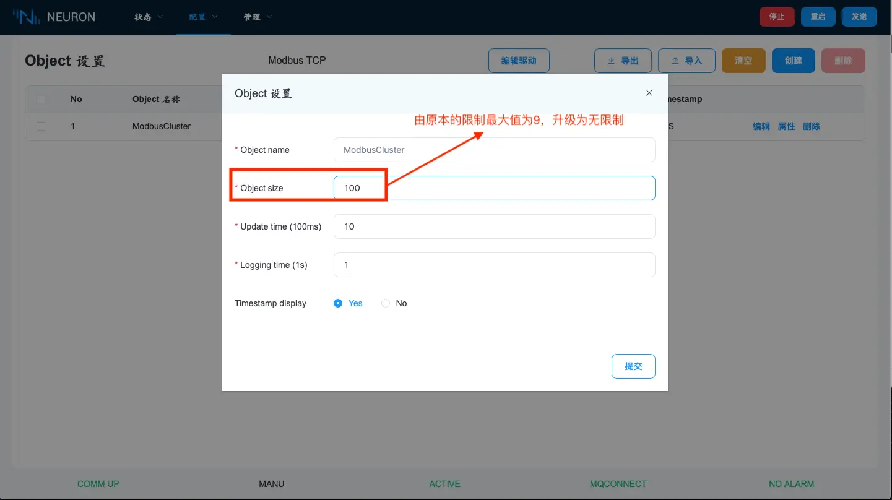Click the 导入 import button
The image size is (892, 500).
(686, 61)
